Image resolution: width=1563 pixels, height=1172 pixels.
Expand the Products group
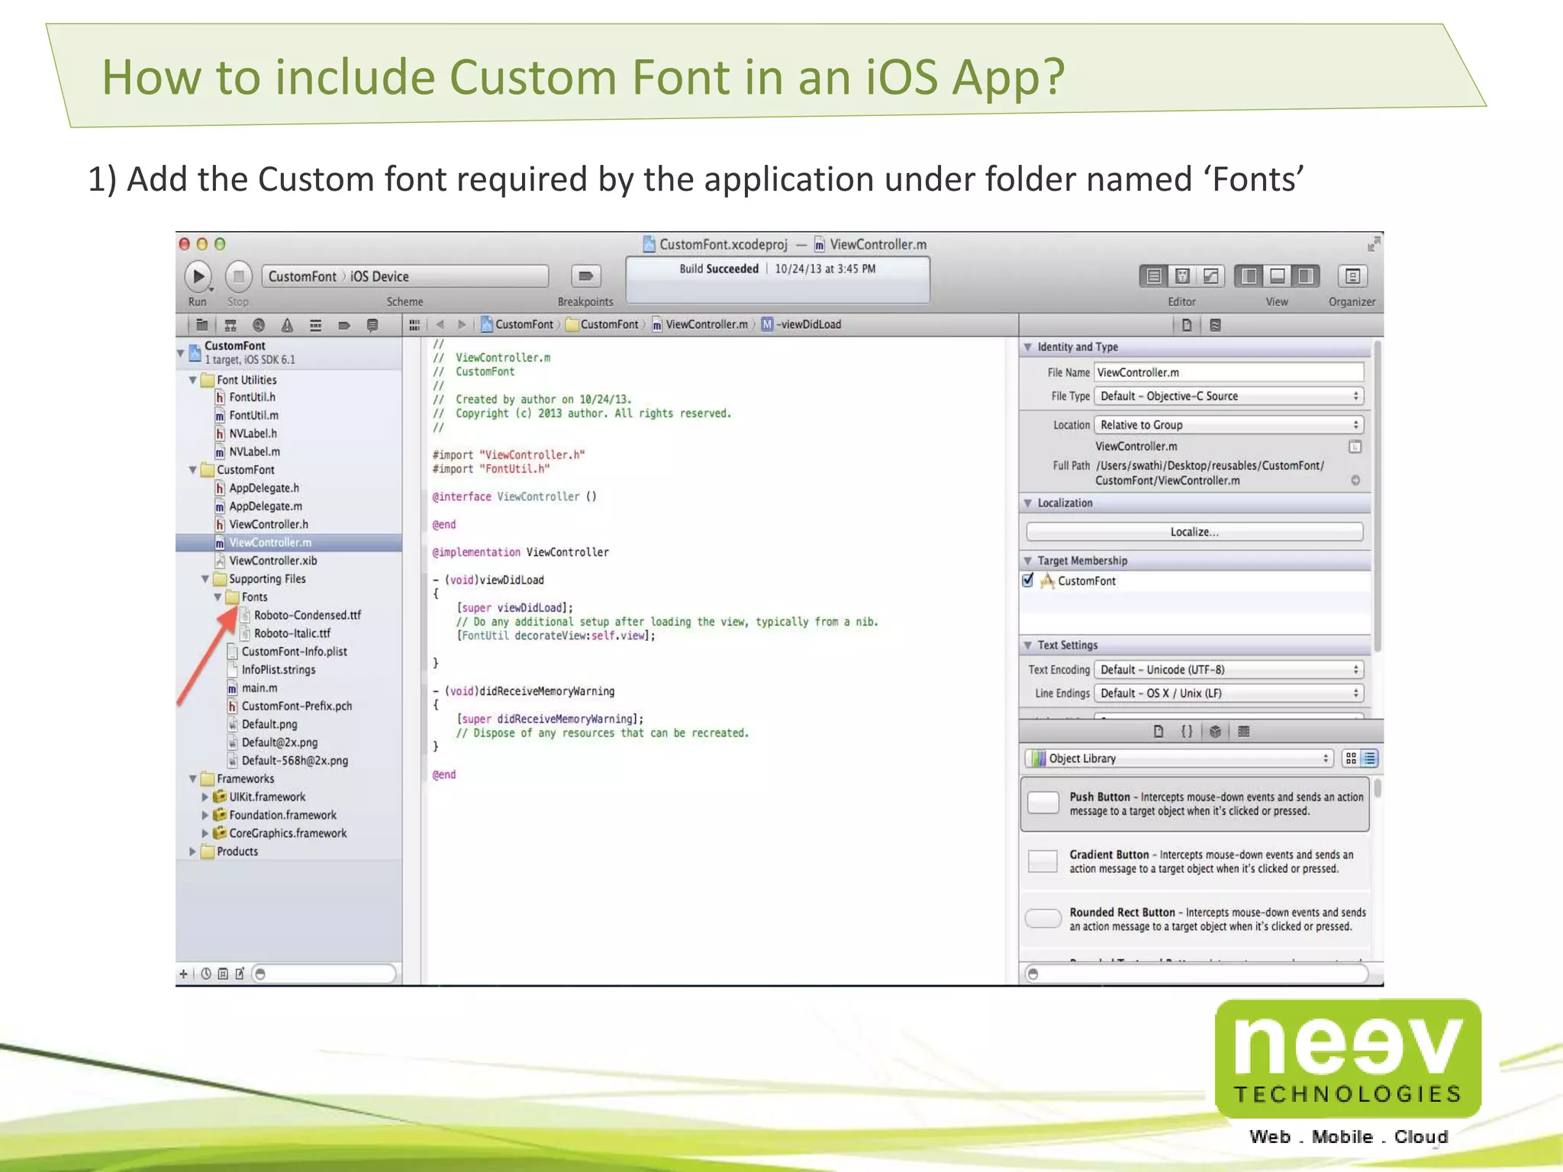(x=193, y=852)
